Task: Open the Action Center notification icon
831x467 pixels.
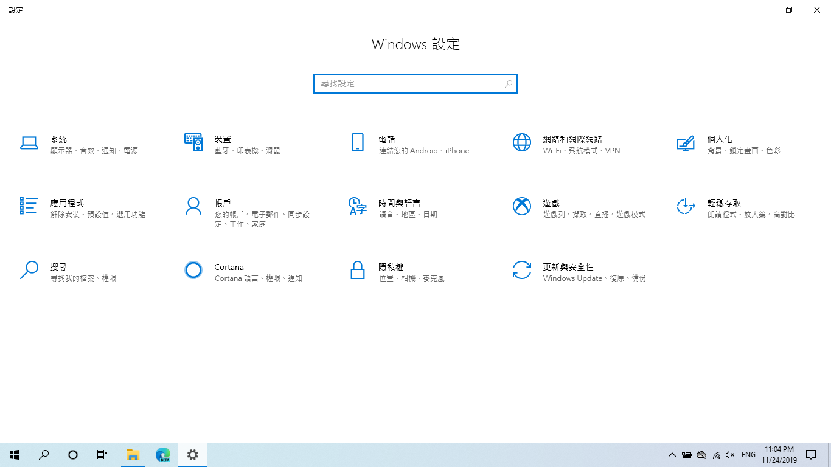Action: click(x=811, y=455)
